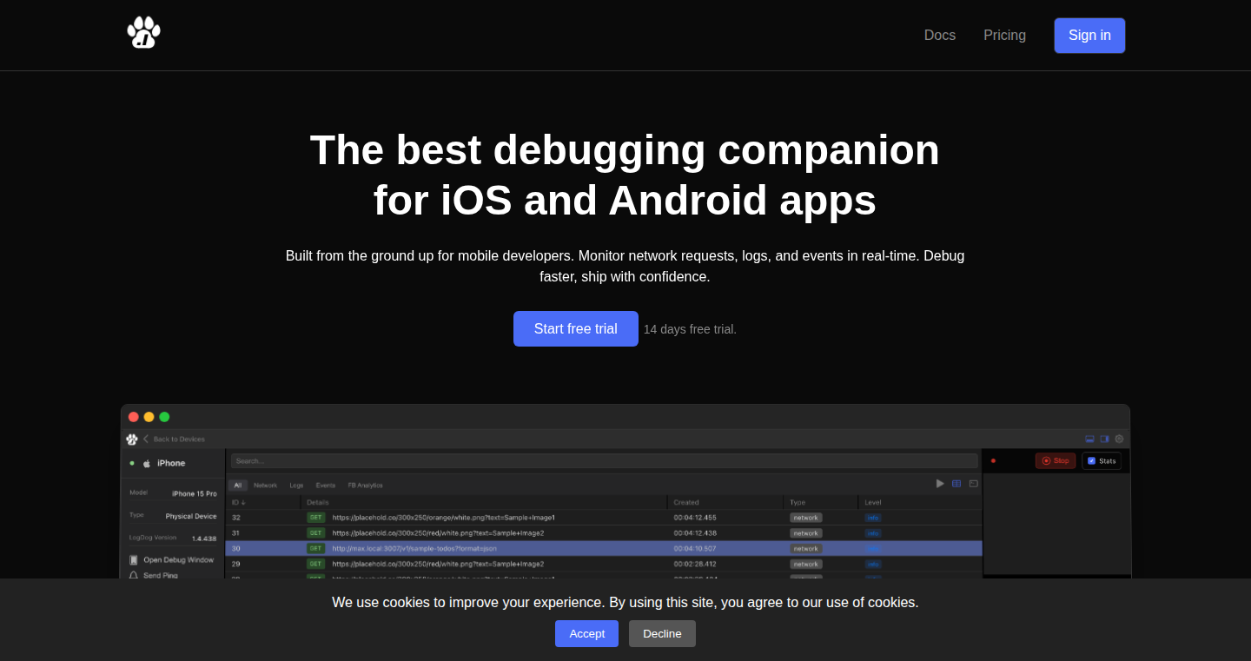The height and width of the screenshot is (661, 1251).
Task: Click the red recording indicator dot
Action: click(993, 461)
